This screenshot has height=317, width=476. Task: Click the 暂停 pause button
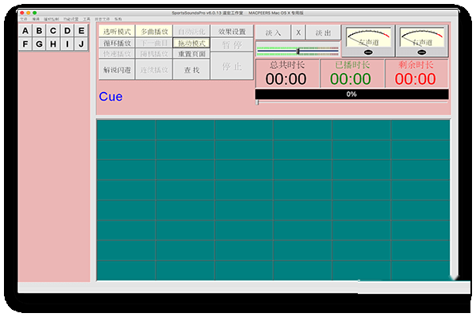coord(232,45)
